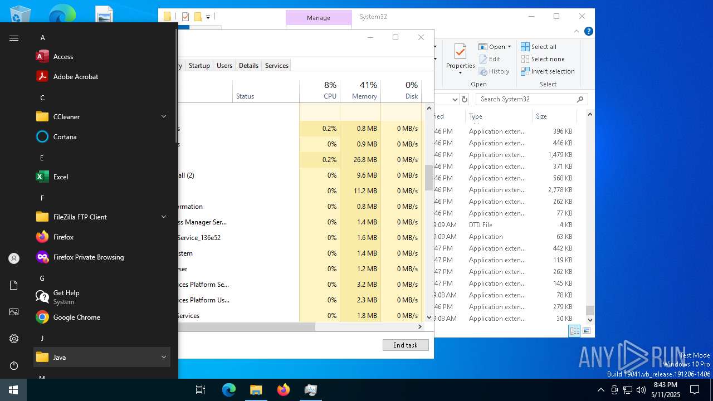Click Invert selection in Explorer ribbon
This screenshot has width=713, height=401.
548,71
